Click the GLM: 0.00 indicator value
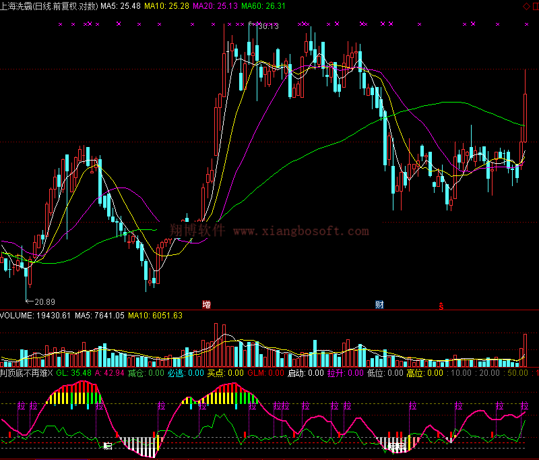The image size is (539, 460). pyautogui.click(x=265, y=373)
